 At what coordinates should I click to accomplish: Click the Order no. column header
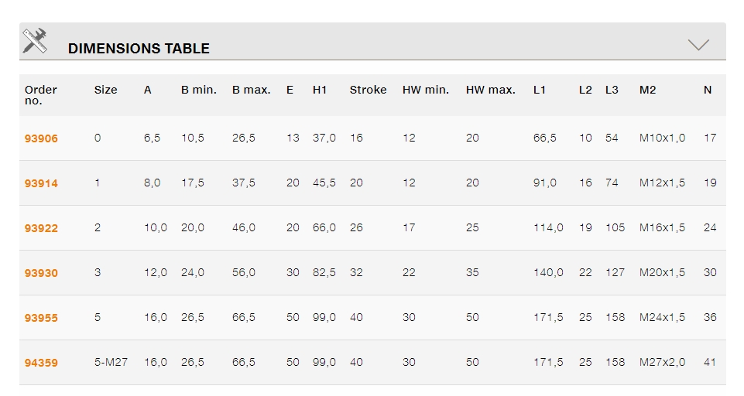41,95
